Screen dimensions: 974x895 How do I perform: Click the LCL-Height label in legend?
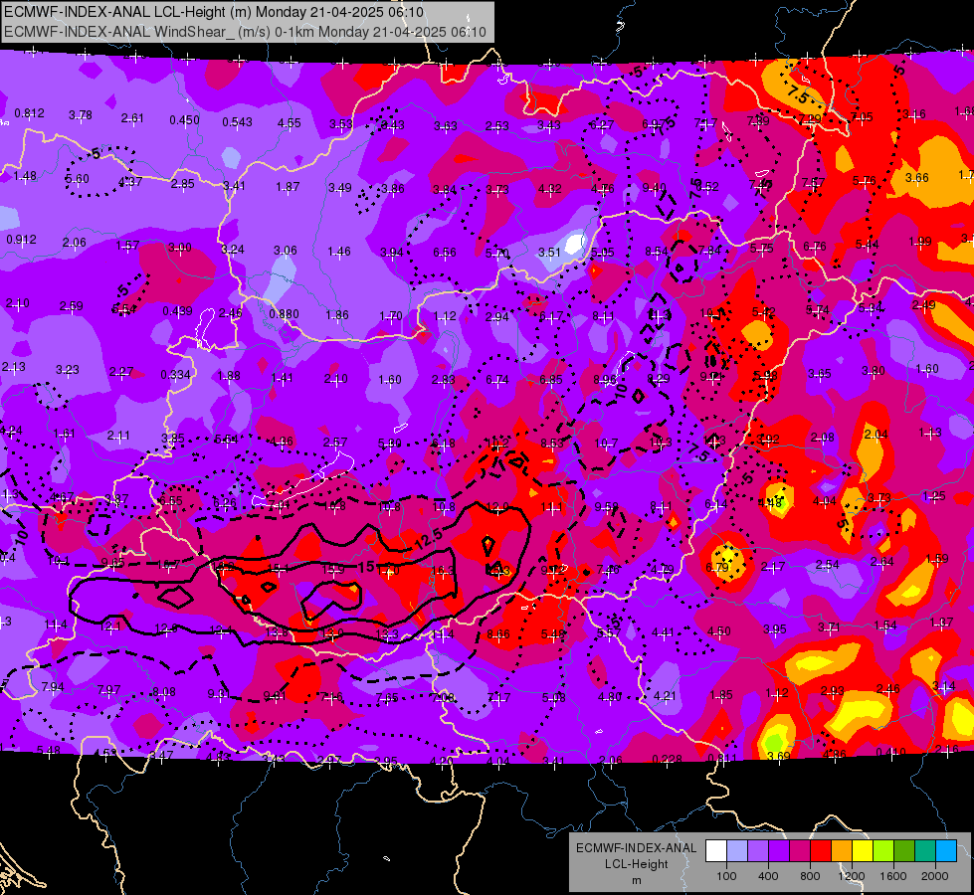(636, 864)
